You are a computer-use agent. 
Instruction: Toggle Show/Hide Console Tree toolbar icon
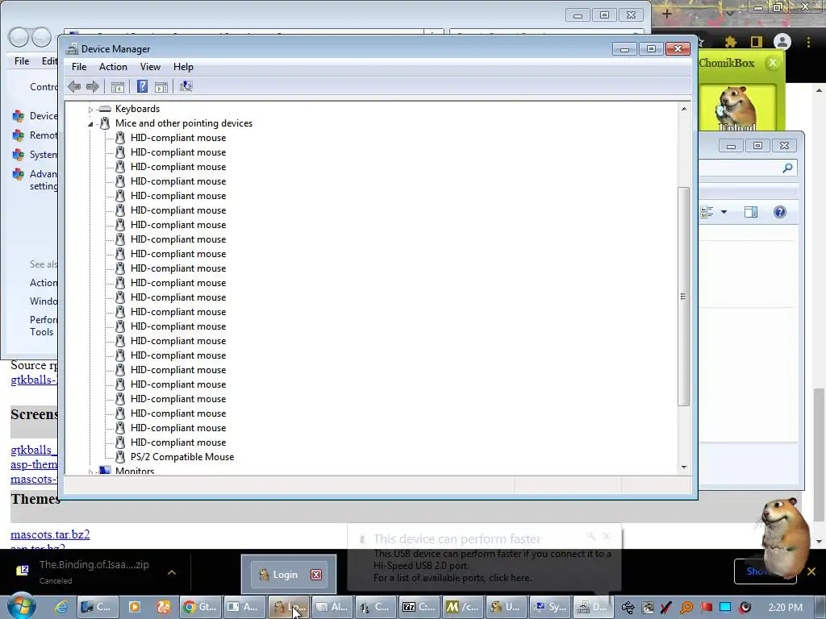pos(118,87)
